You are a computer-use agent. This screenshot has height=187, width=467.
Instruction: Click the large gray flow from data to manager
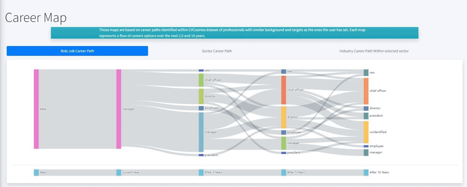(x=77, y=109)
